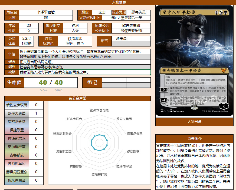Click the maximum hit points value above Max

(x=58, y=82)
